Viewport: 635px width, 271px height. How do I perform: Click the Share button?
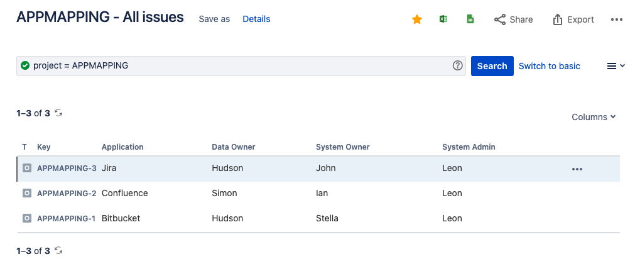coord(513,19)
